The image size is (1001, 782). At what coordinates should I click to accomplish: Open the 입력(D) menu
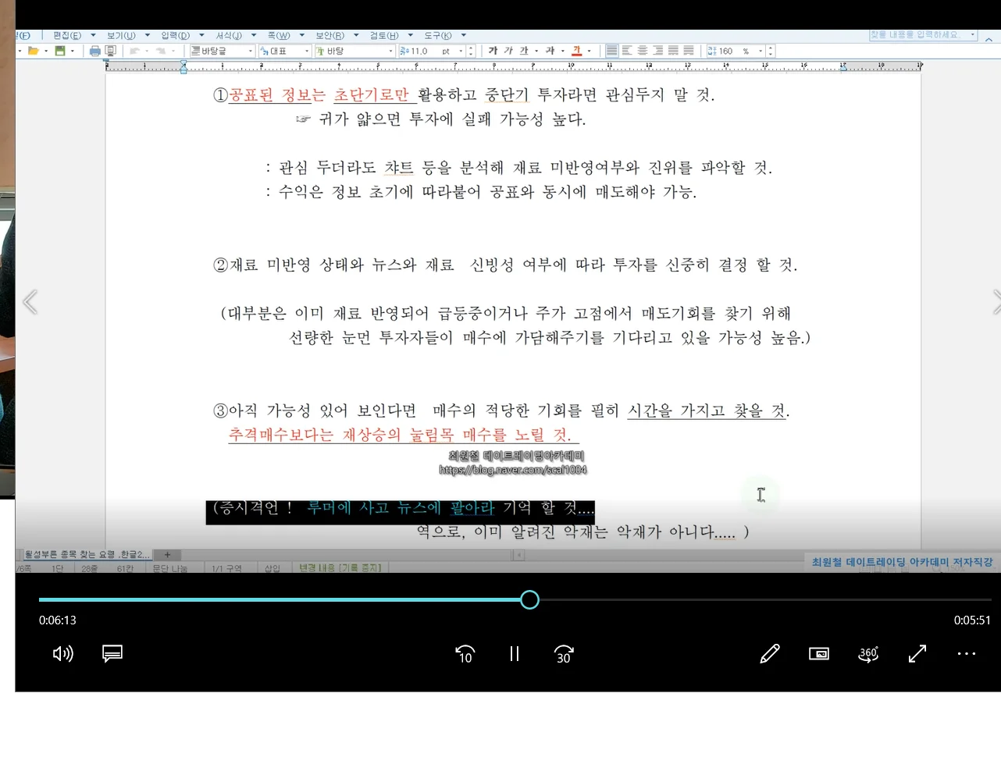click(175, 35)
